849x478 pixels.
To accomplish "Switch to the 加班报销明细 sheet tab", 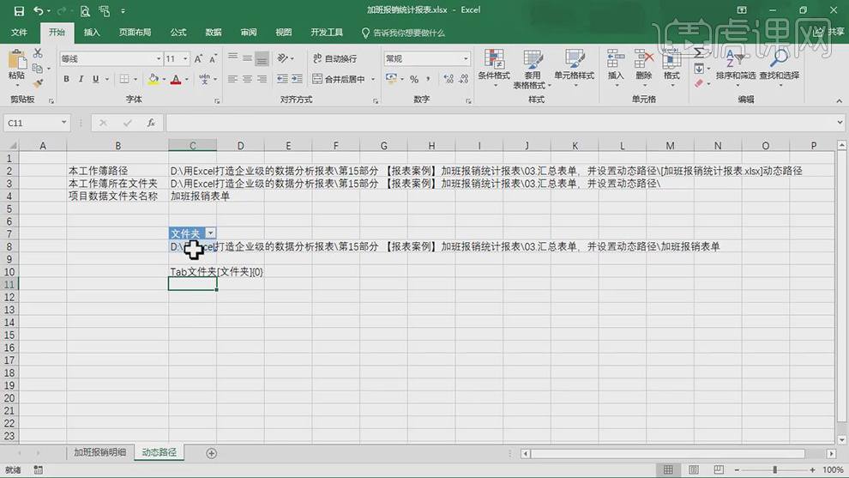I will pos(99,452).
